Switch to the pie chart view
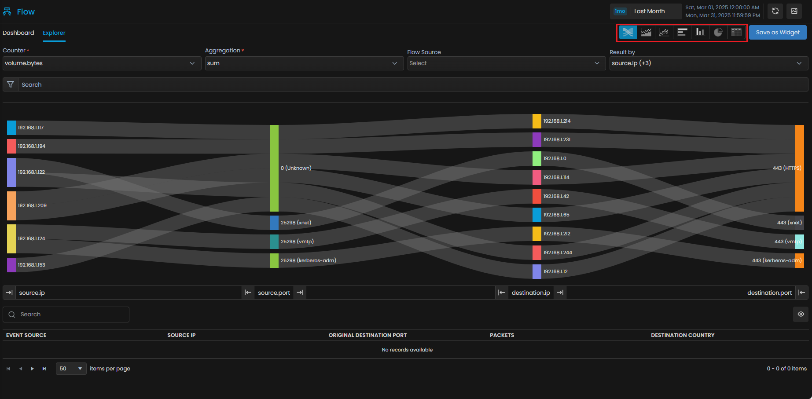The width and height of the screenshot is (812, 399). pos(718,32)
